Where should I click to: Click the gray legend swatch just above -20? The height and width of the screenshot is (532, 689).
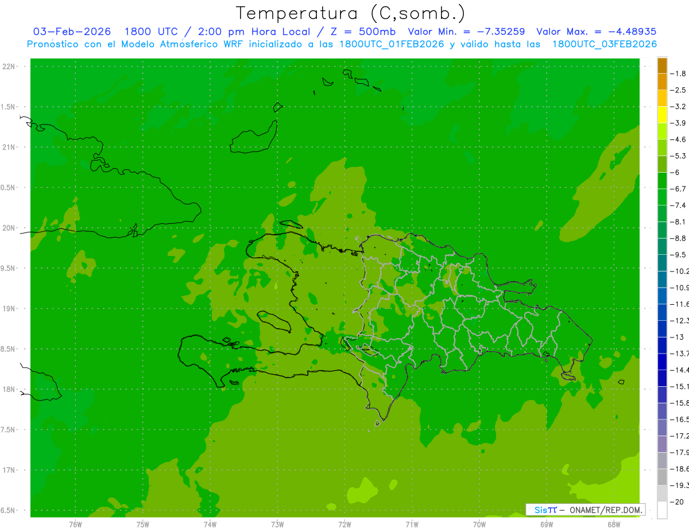tap(662, 494)
